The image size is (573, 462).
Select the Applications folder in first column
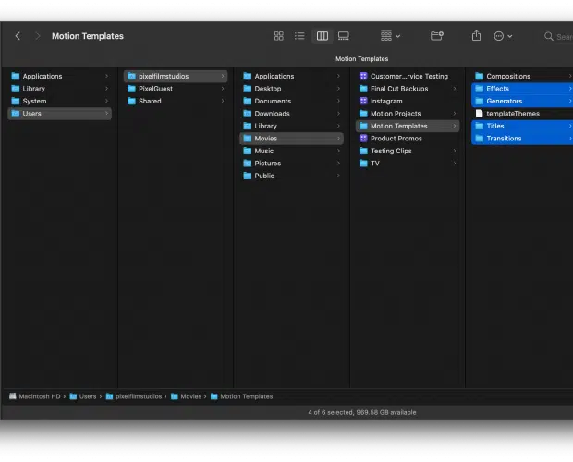pyautogui.click(x=59, y=76)
